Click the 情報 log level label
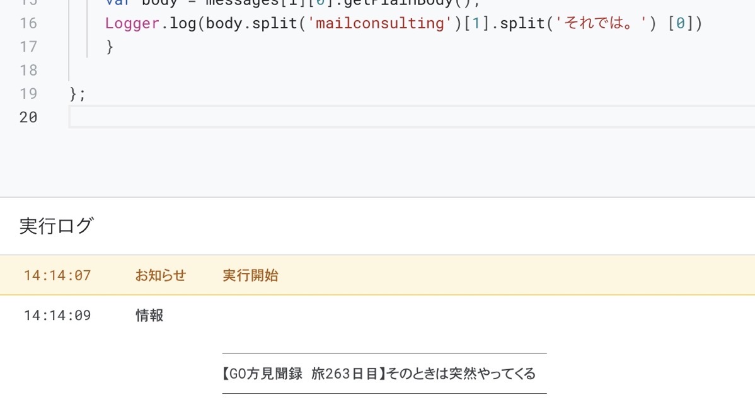This screenshot has height=412, width=755. [x=149, y=315]
